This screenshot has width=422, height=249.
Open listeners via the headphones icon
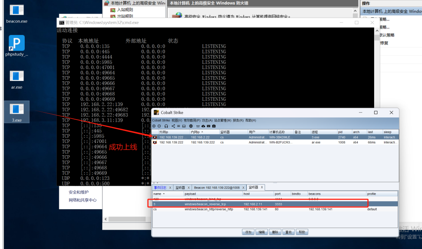[x=166, y=126]
